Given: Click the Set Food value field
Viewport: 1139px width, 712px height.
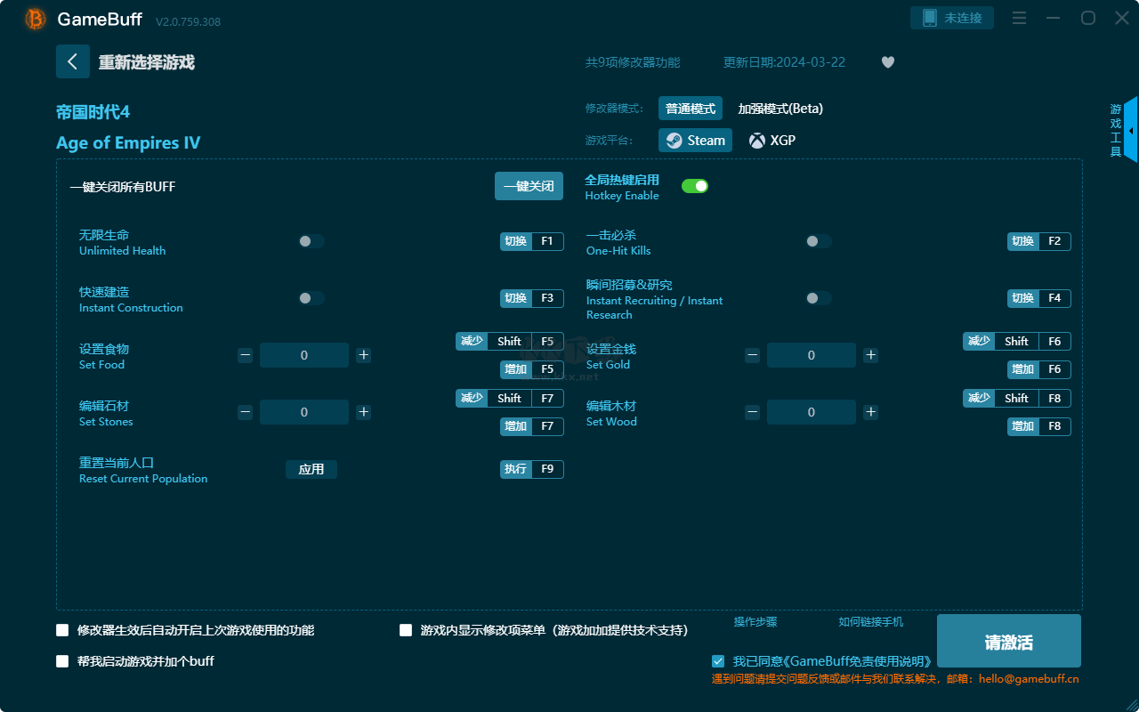Looking at the screenshot, I should [x=304, y=355].
